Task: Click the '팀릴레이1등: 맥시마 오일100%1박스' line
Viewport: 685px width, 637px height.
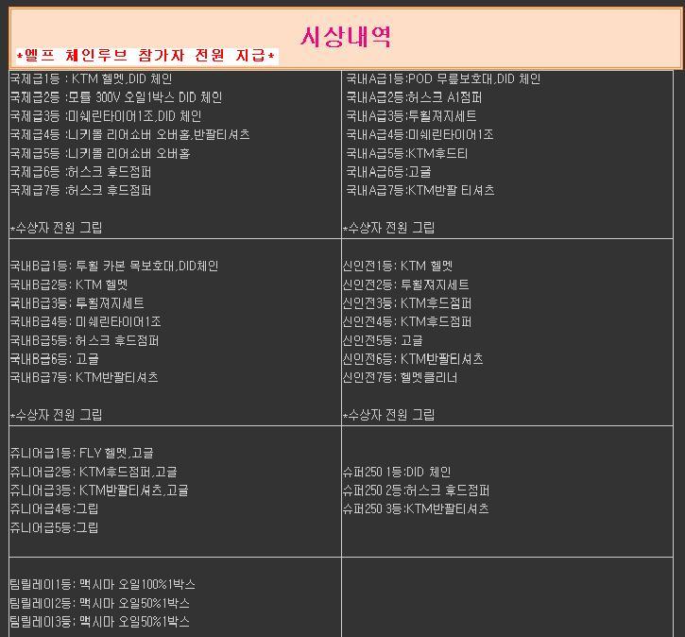Action: 103,585
